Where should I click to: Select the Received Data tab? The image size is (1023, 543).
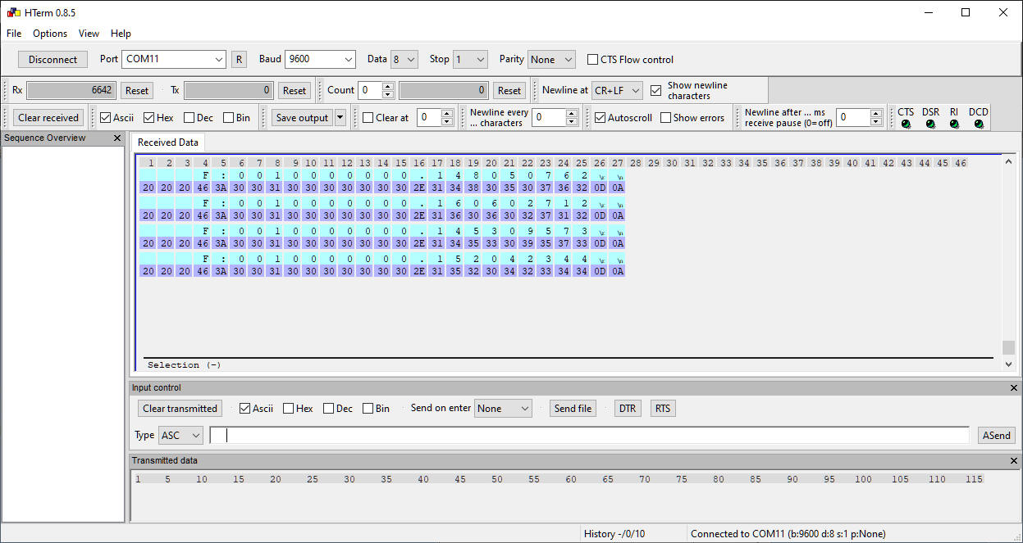(168, 143)
